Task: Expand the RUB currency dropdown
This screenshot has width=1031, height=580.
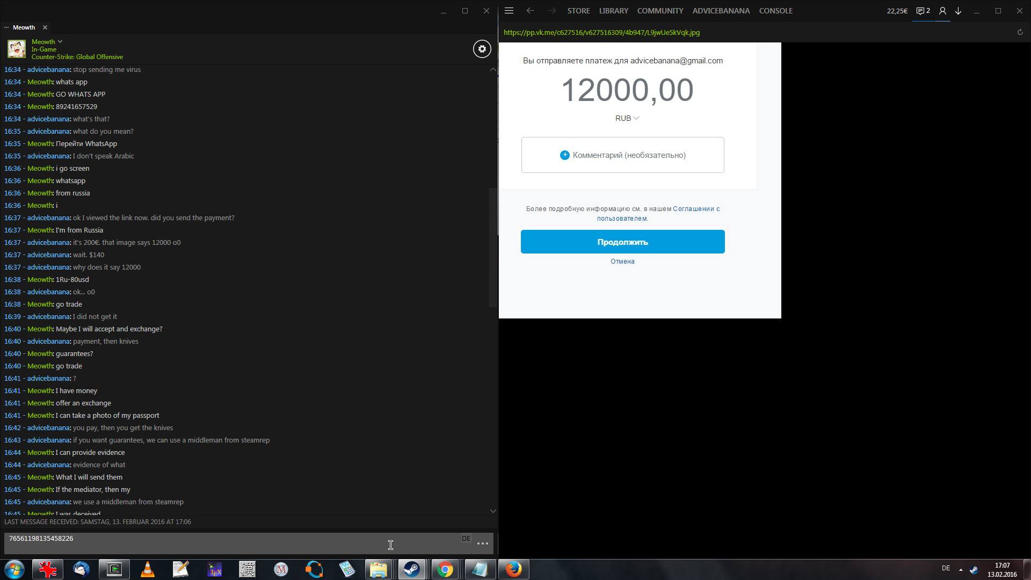Action: pos(627,118)
